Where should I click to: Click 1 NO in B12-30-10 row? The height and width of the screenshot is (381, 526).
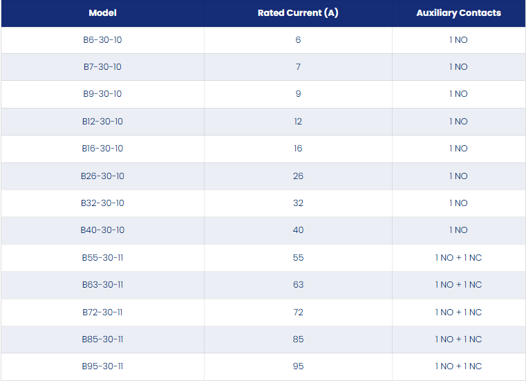458,122
